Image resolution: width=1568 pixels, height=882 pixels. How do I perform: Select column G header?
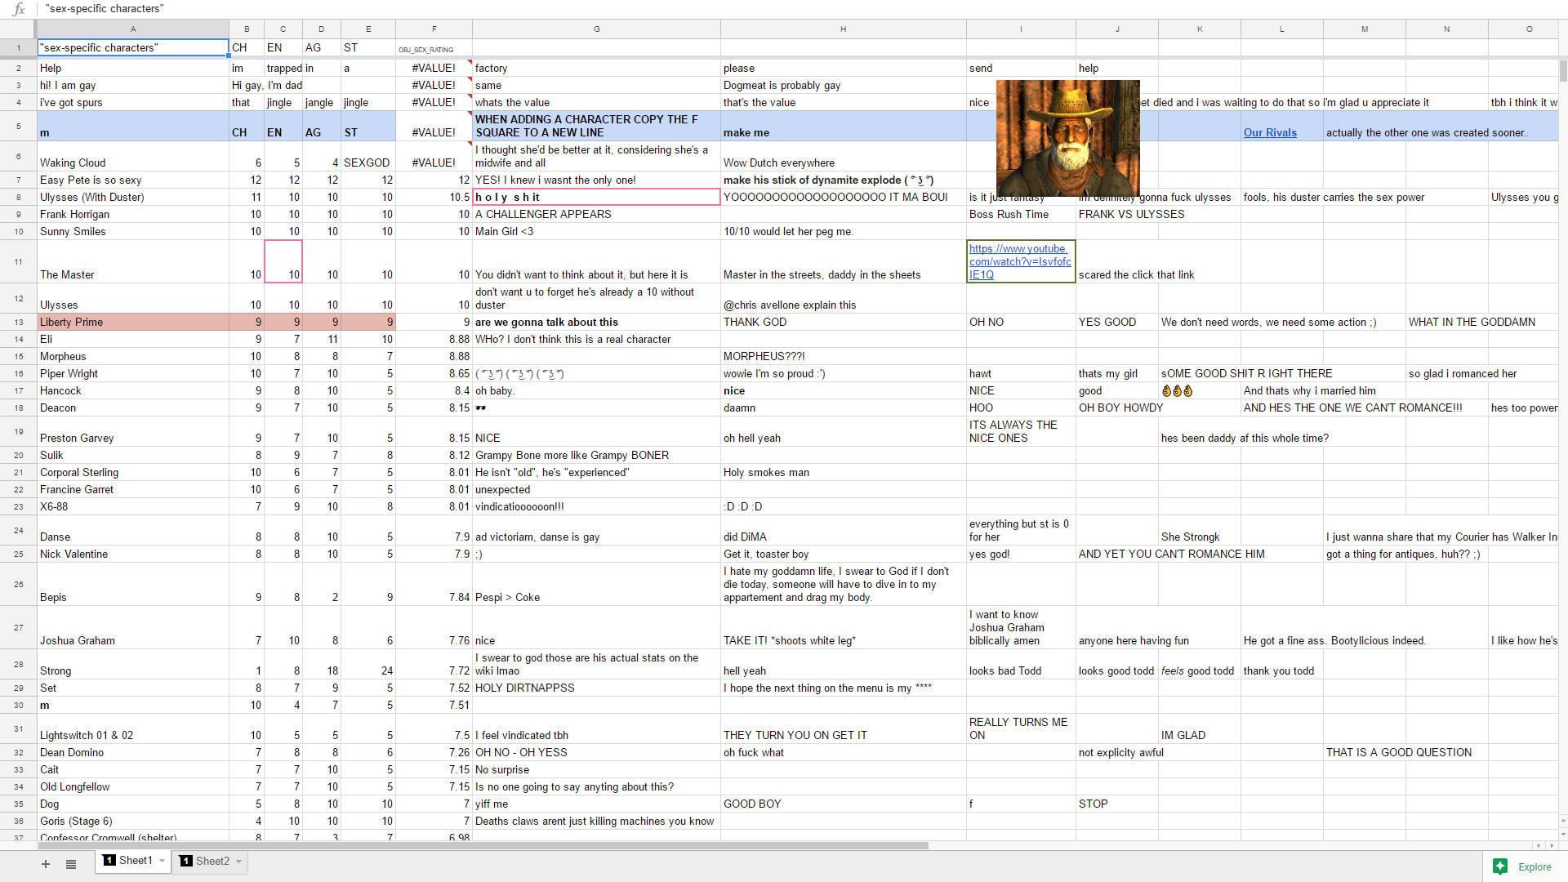coord(597,29)
